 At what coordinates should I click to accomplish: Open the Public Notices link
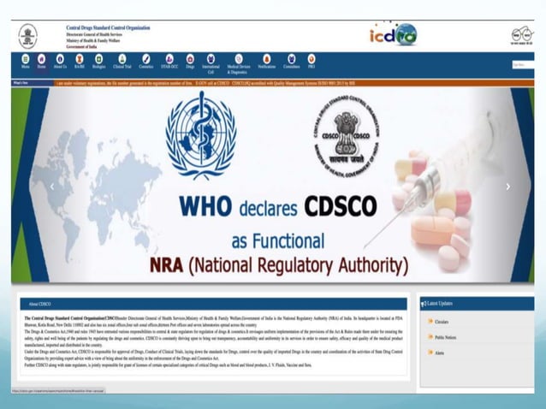click(445, 337)
